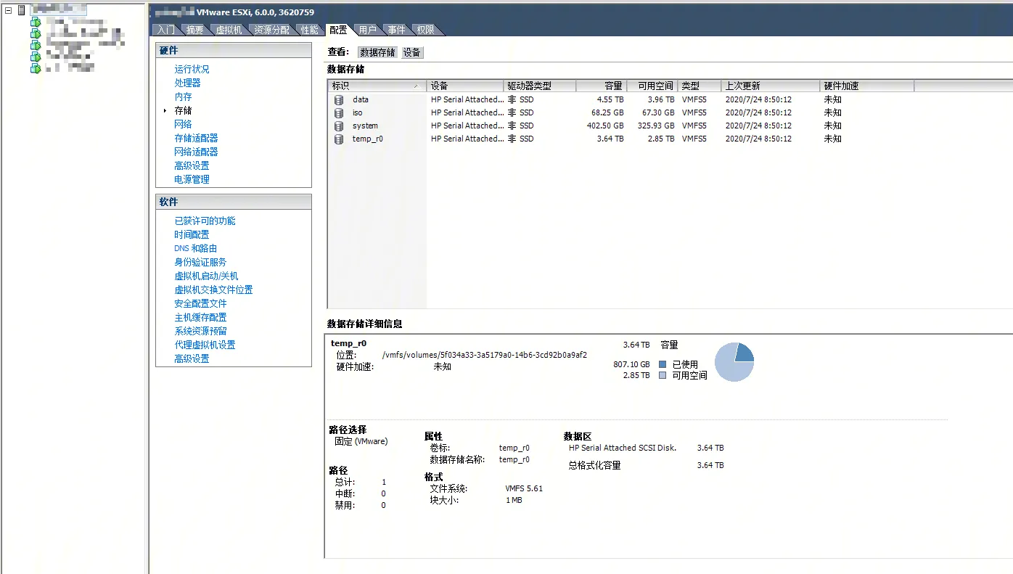Click the iso datastore disk icon
1013x574 pixels.
(339, 112)
